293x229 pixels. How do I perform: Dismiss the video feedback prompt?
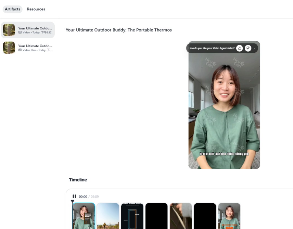[254, 48]
